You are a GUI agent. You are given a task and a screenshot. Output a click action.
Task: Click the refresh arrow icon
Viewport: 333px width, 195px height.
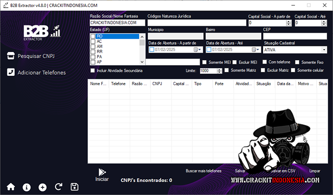[58, 187]
